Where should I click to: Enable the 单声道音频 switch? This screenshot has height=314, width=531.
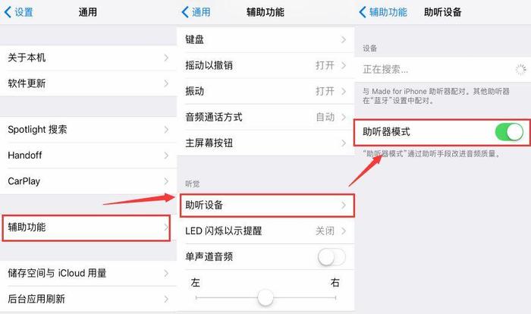point(331,257)
